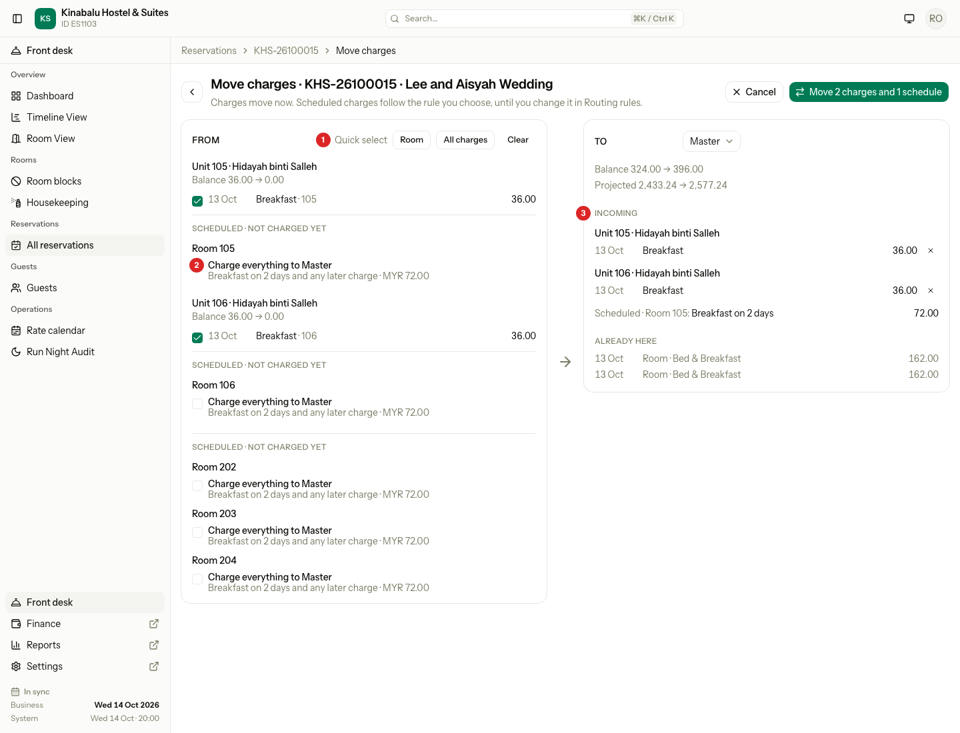Cancel the move charges action
Image resolution: width=960 pixels, height=733 pixels.
point(754,92)
